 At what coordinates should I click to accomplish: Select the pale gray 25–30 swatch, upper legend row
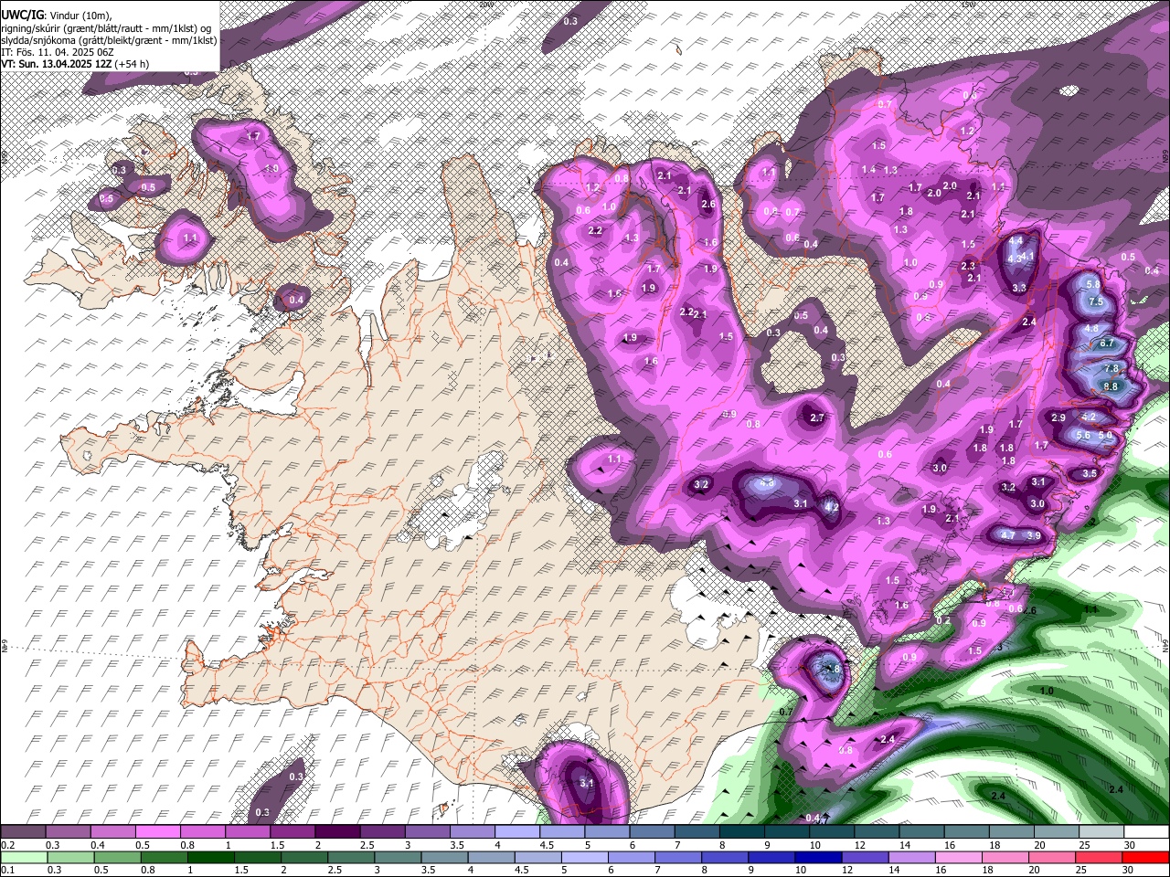pyautogui.click(x=1103, y=832)
